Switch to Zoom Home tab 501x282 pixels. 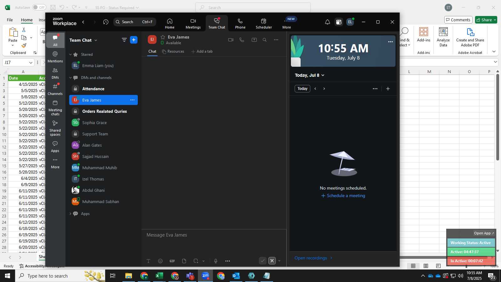pos(170,23)
